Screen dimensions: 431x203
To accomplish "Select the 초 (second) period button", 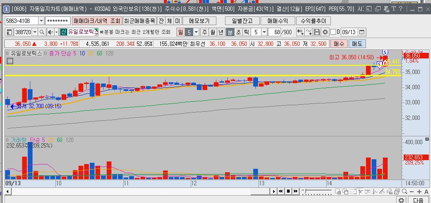I will tap(238, 32).
